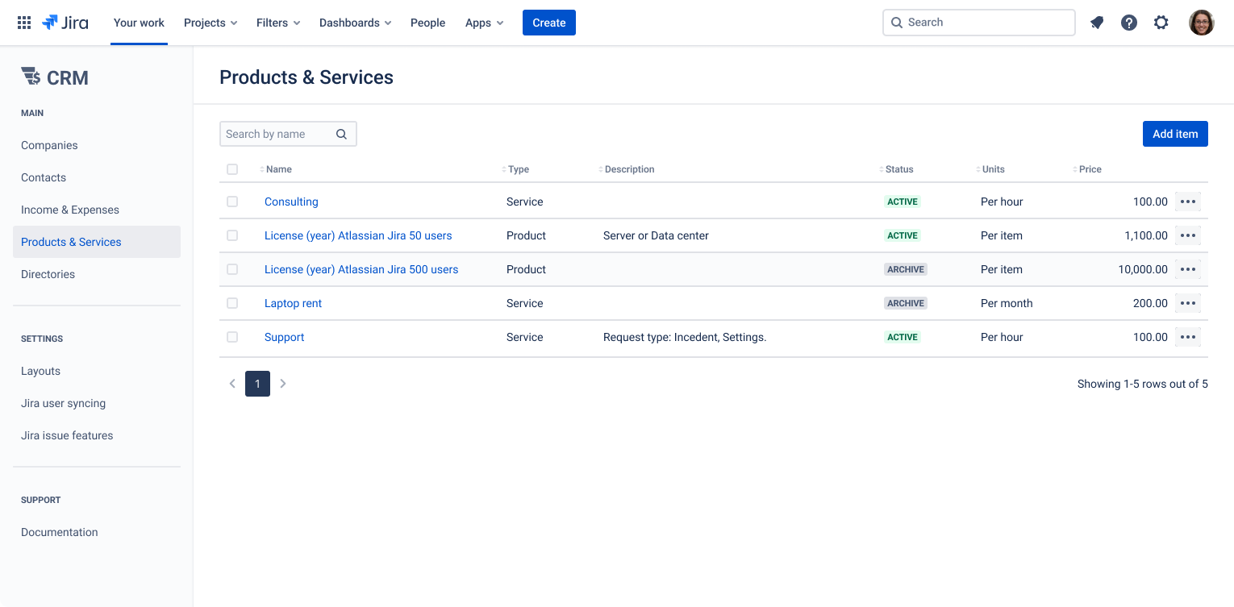
Task: Click the search magnifier in Search by name
Action: click(x=342, y=135)
